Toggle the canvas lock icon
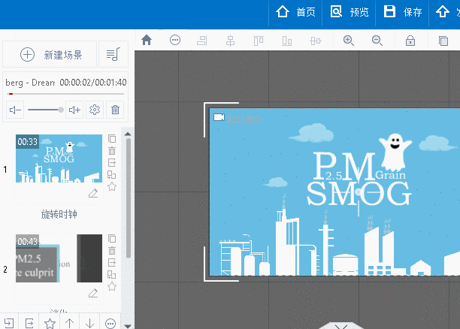Screen dimensions: 460x329 click(410, 41)
